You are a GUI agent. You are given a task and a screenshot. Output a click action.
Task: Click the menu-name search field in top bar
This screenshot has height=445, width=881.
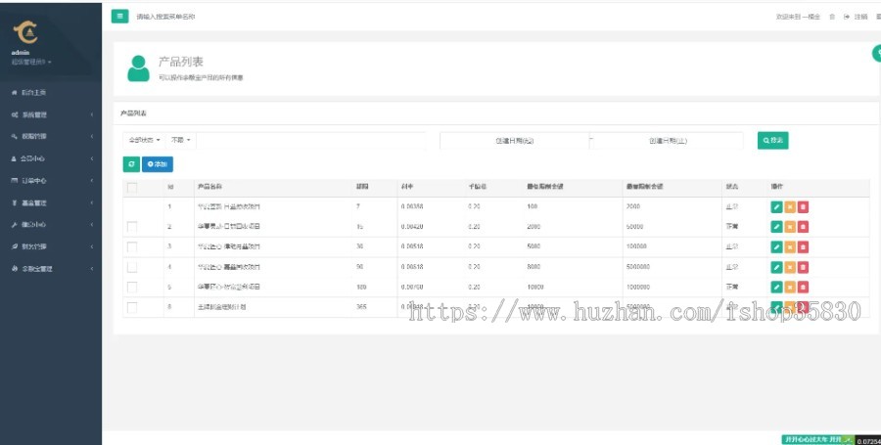pos(165,17)
